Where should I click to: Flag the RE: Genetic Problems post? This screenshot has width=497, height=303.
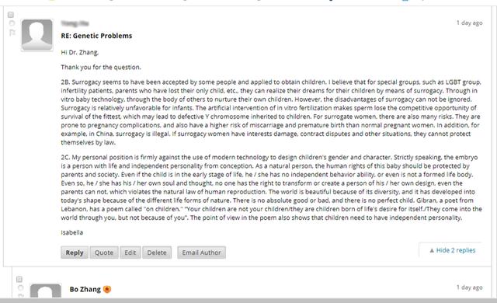click(12, 33)
